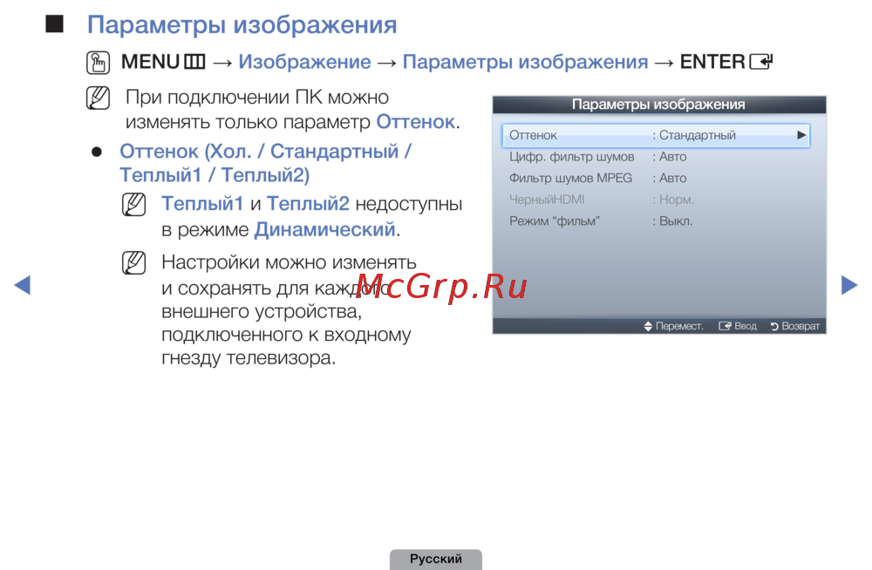Click the Возврат return icon
Viewport: 872px width, 570px height.
[774, 327]
